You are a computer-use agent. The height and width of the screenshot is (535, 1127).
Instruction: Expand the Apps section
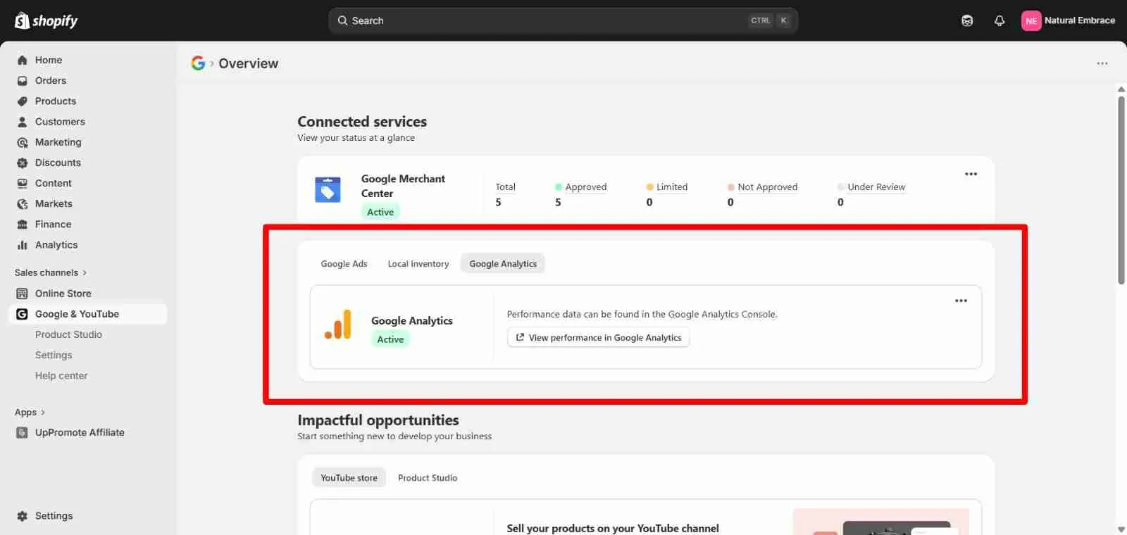pyautogui.click(x=30, y=413)
